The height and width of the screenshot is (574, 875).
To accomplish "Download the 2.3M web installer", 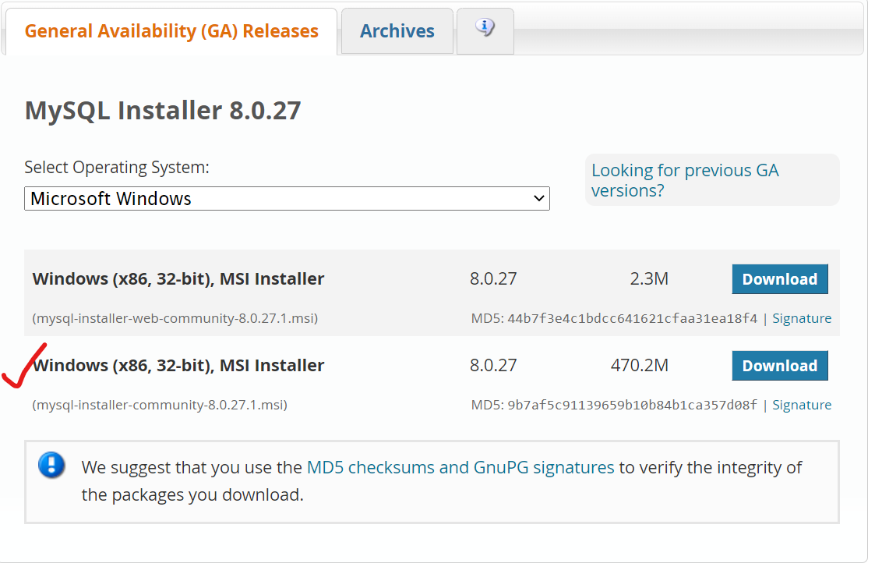I will tap(779, 278).
